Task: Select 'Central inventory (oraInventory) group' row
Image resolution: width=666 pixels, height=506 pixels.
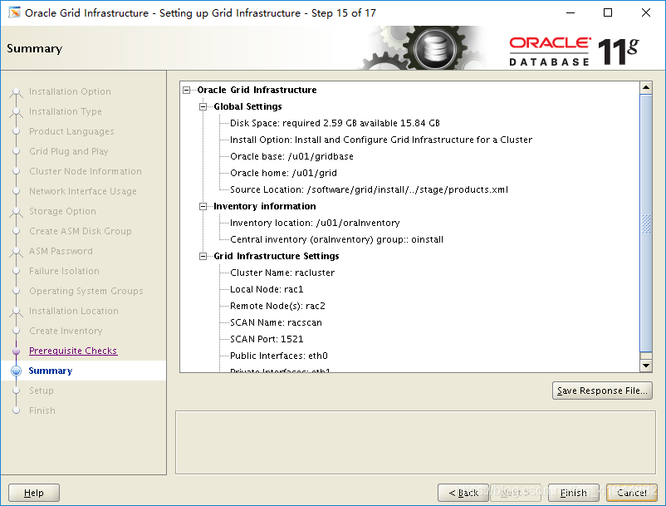Action: pyautogui.click(x=336, y=239)
